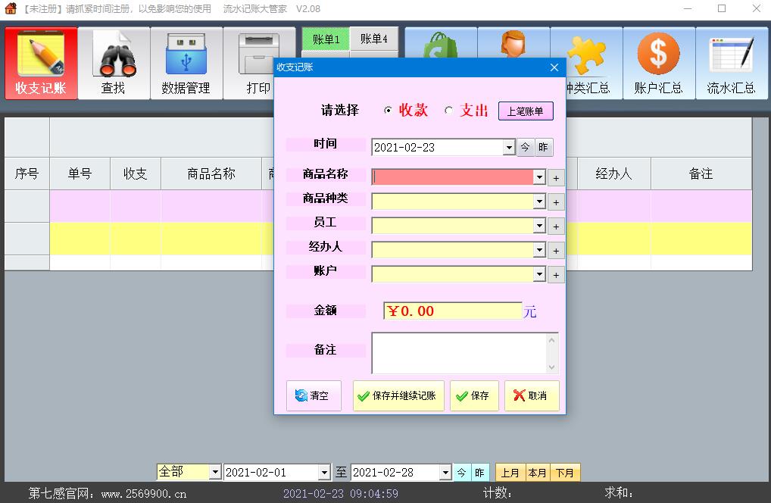
Task: Open 收支记账 pencil notepad tool
Action: coord(42,64)
